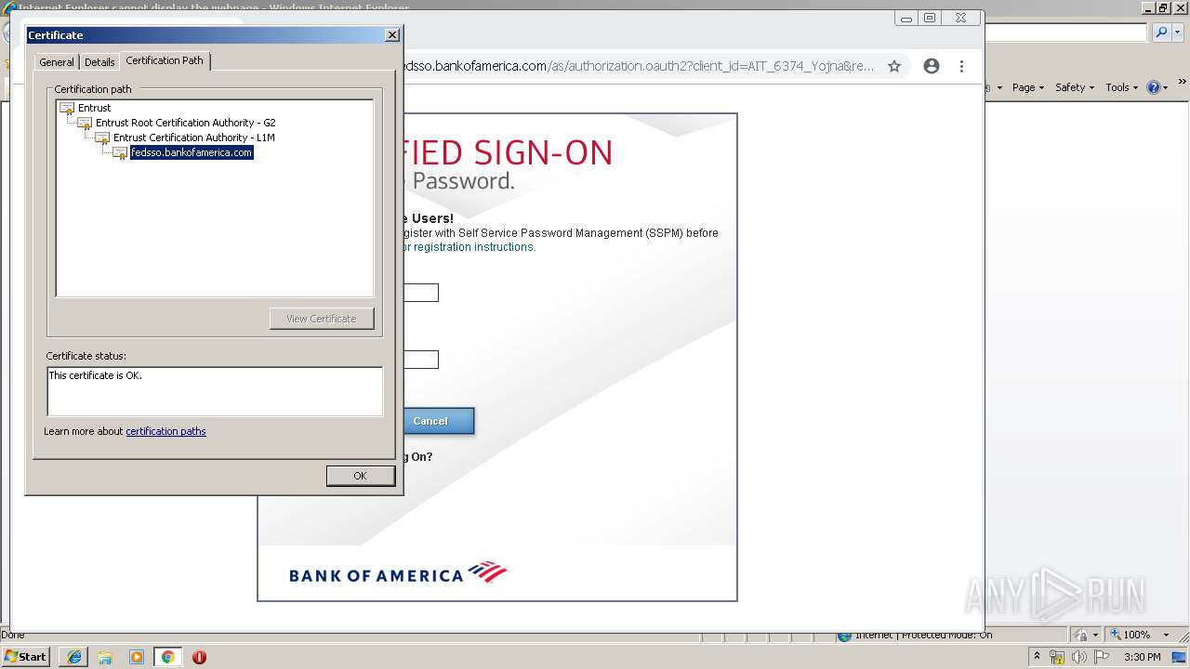Open the Windows Media Player taskbar icon
The width and height of the screenshot is (1190, 669).
(x=137, y=657)
